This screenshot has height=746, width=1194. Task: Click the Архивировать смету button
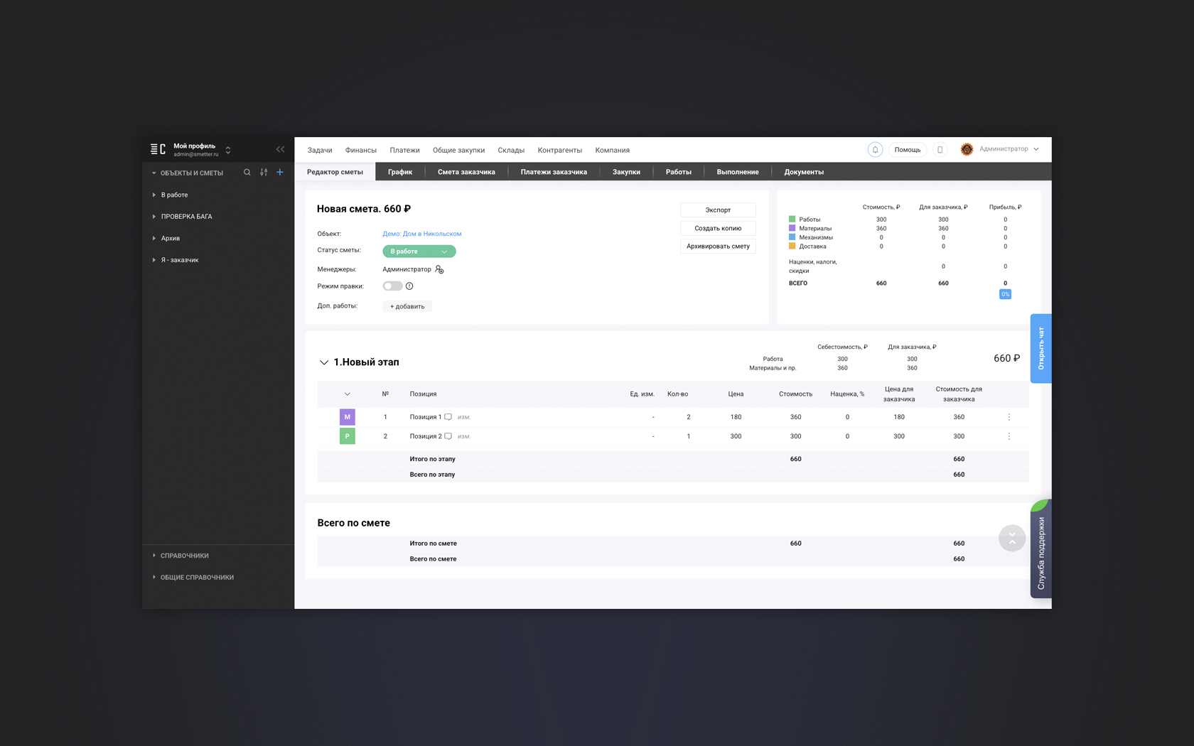[718, 247]
